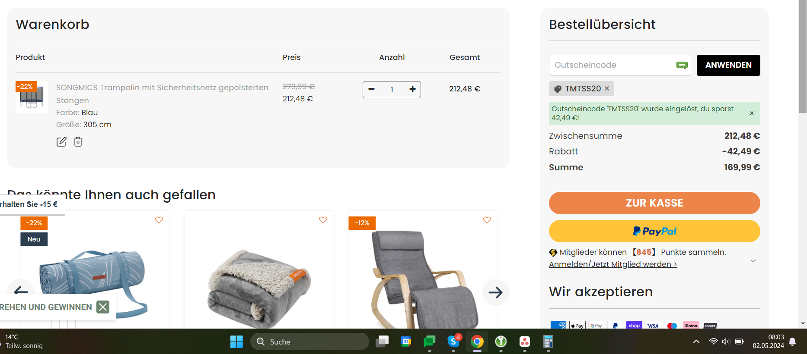Screen dimensions: 807x354
Task: Pay with the PayPal button
Action: 654,231
